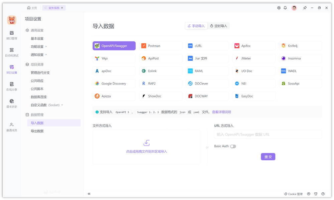Screen dimensions: 334x200
Task: Open 管理迭代分支 menu item
Action: (40, 73)
